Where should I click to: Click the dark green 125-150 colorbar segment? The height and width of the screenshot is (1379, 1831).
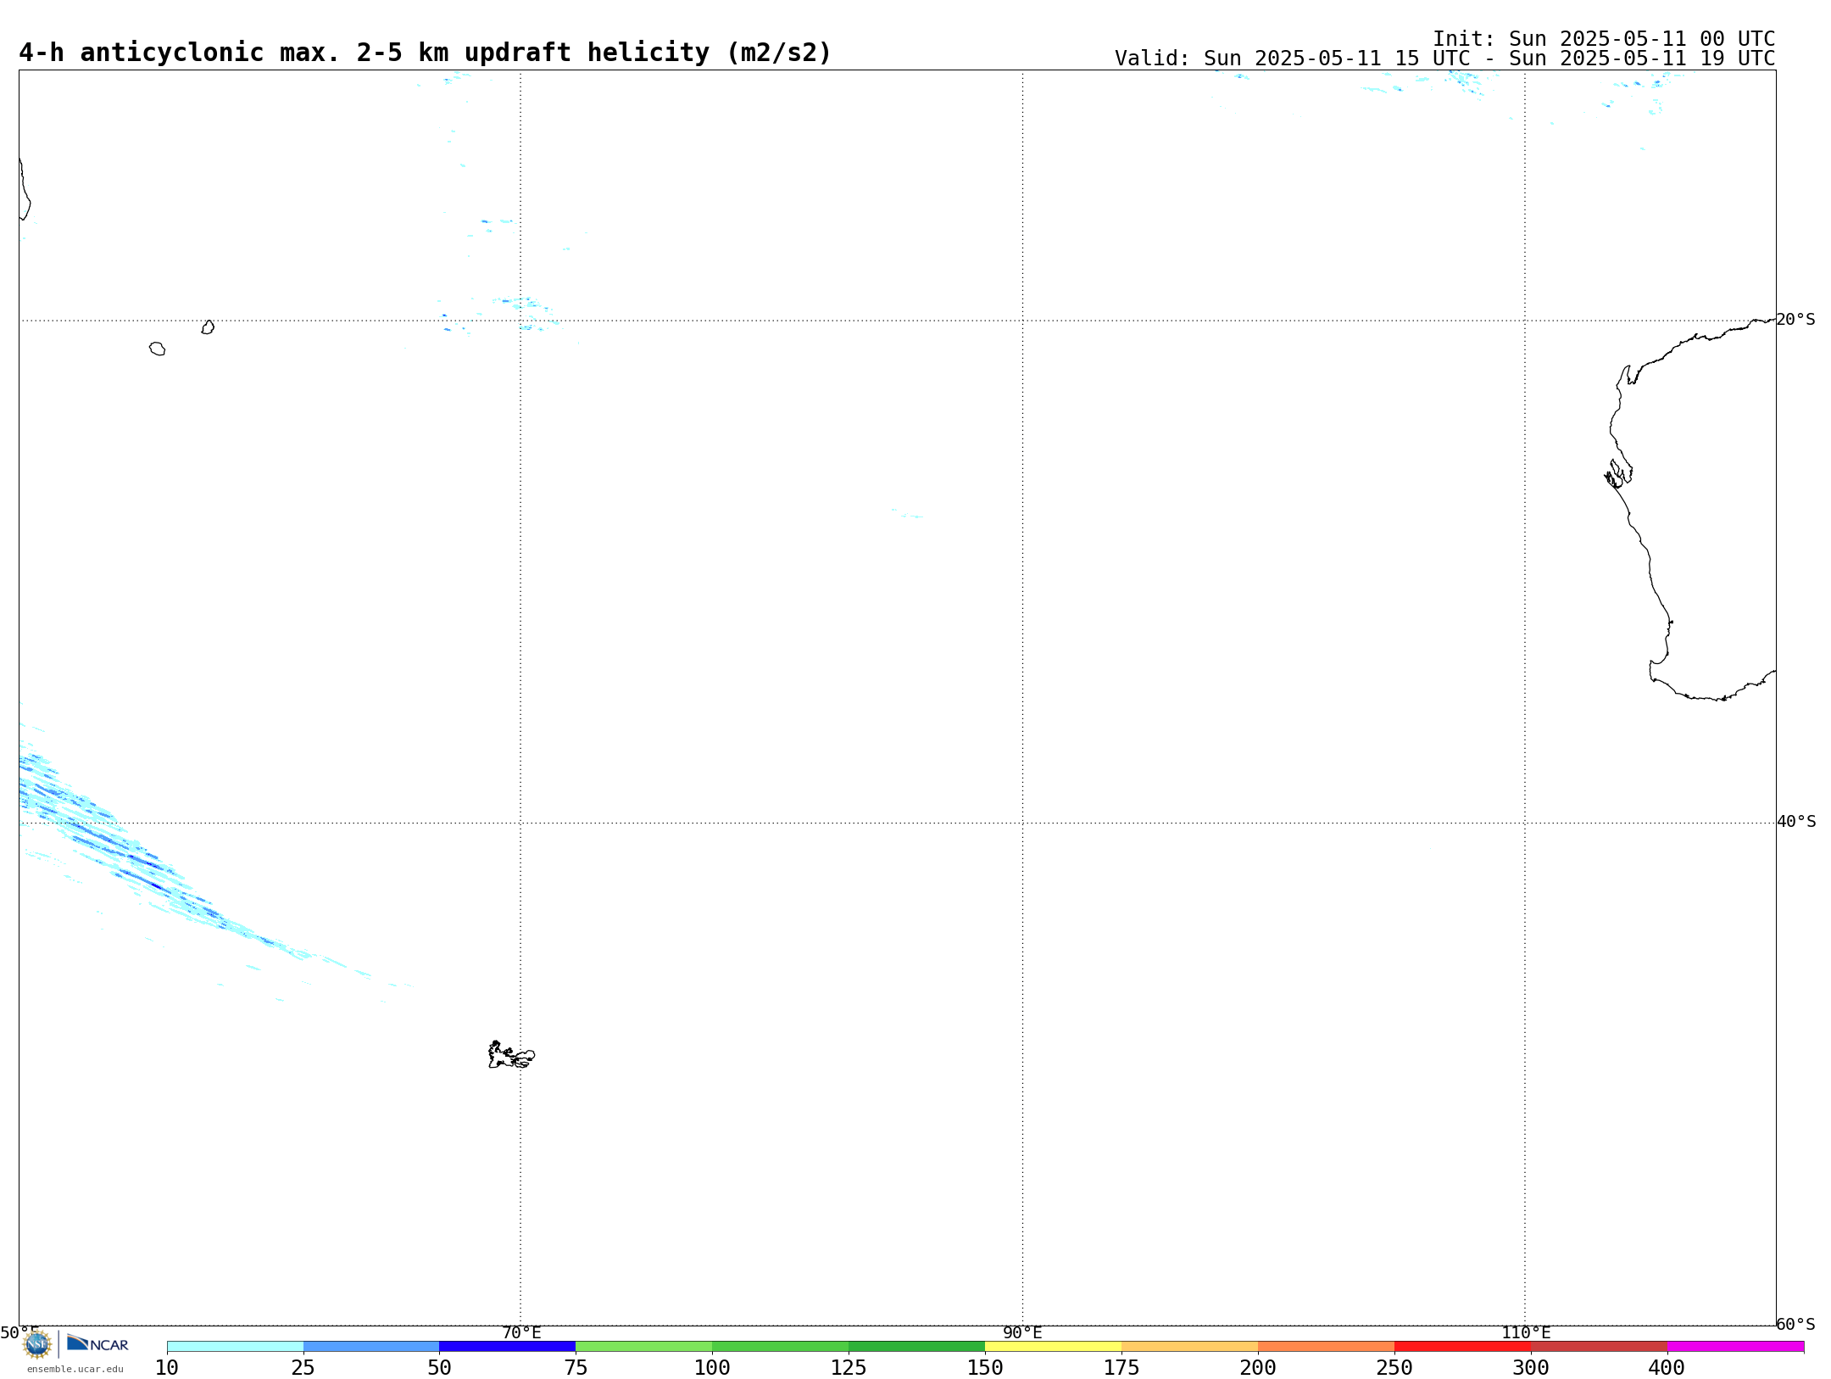[917, 1347]
